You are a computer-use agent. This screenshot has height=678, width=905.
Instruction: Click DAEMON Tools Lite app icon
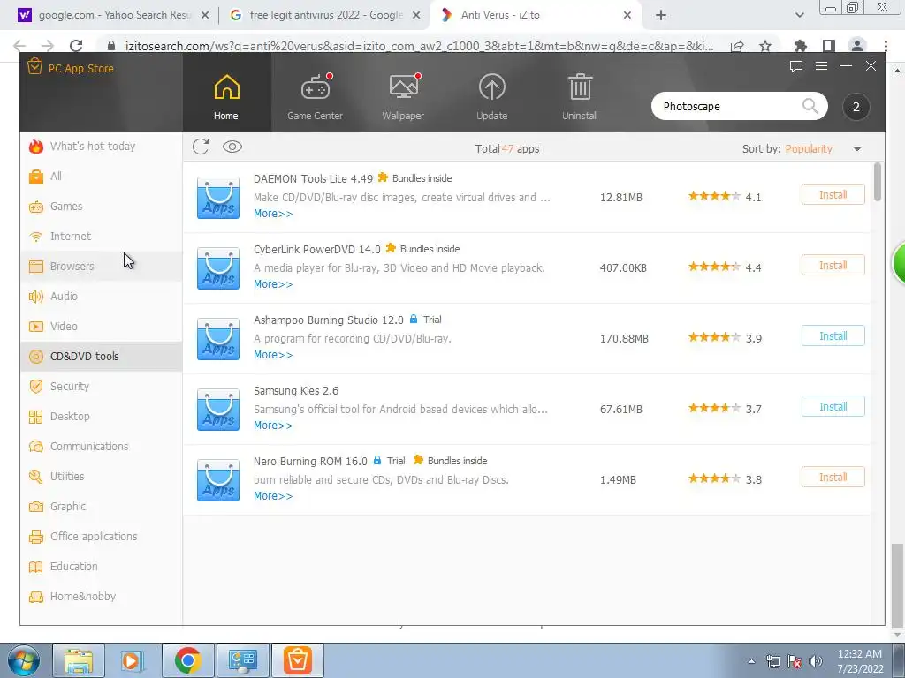click(218, 198)
